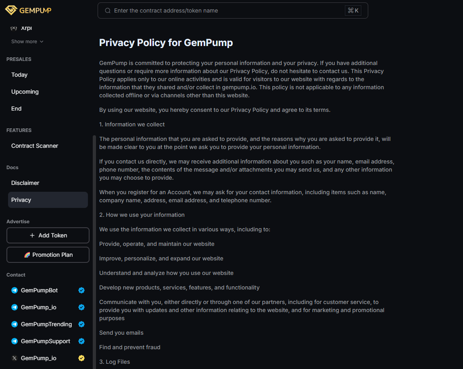The image size is (463, 369).
Task: Open the Contract Scanner feature
Action: [35, 146]
